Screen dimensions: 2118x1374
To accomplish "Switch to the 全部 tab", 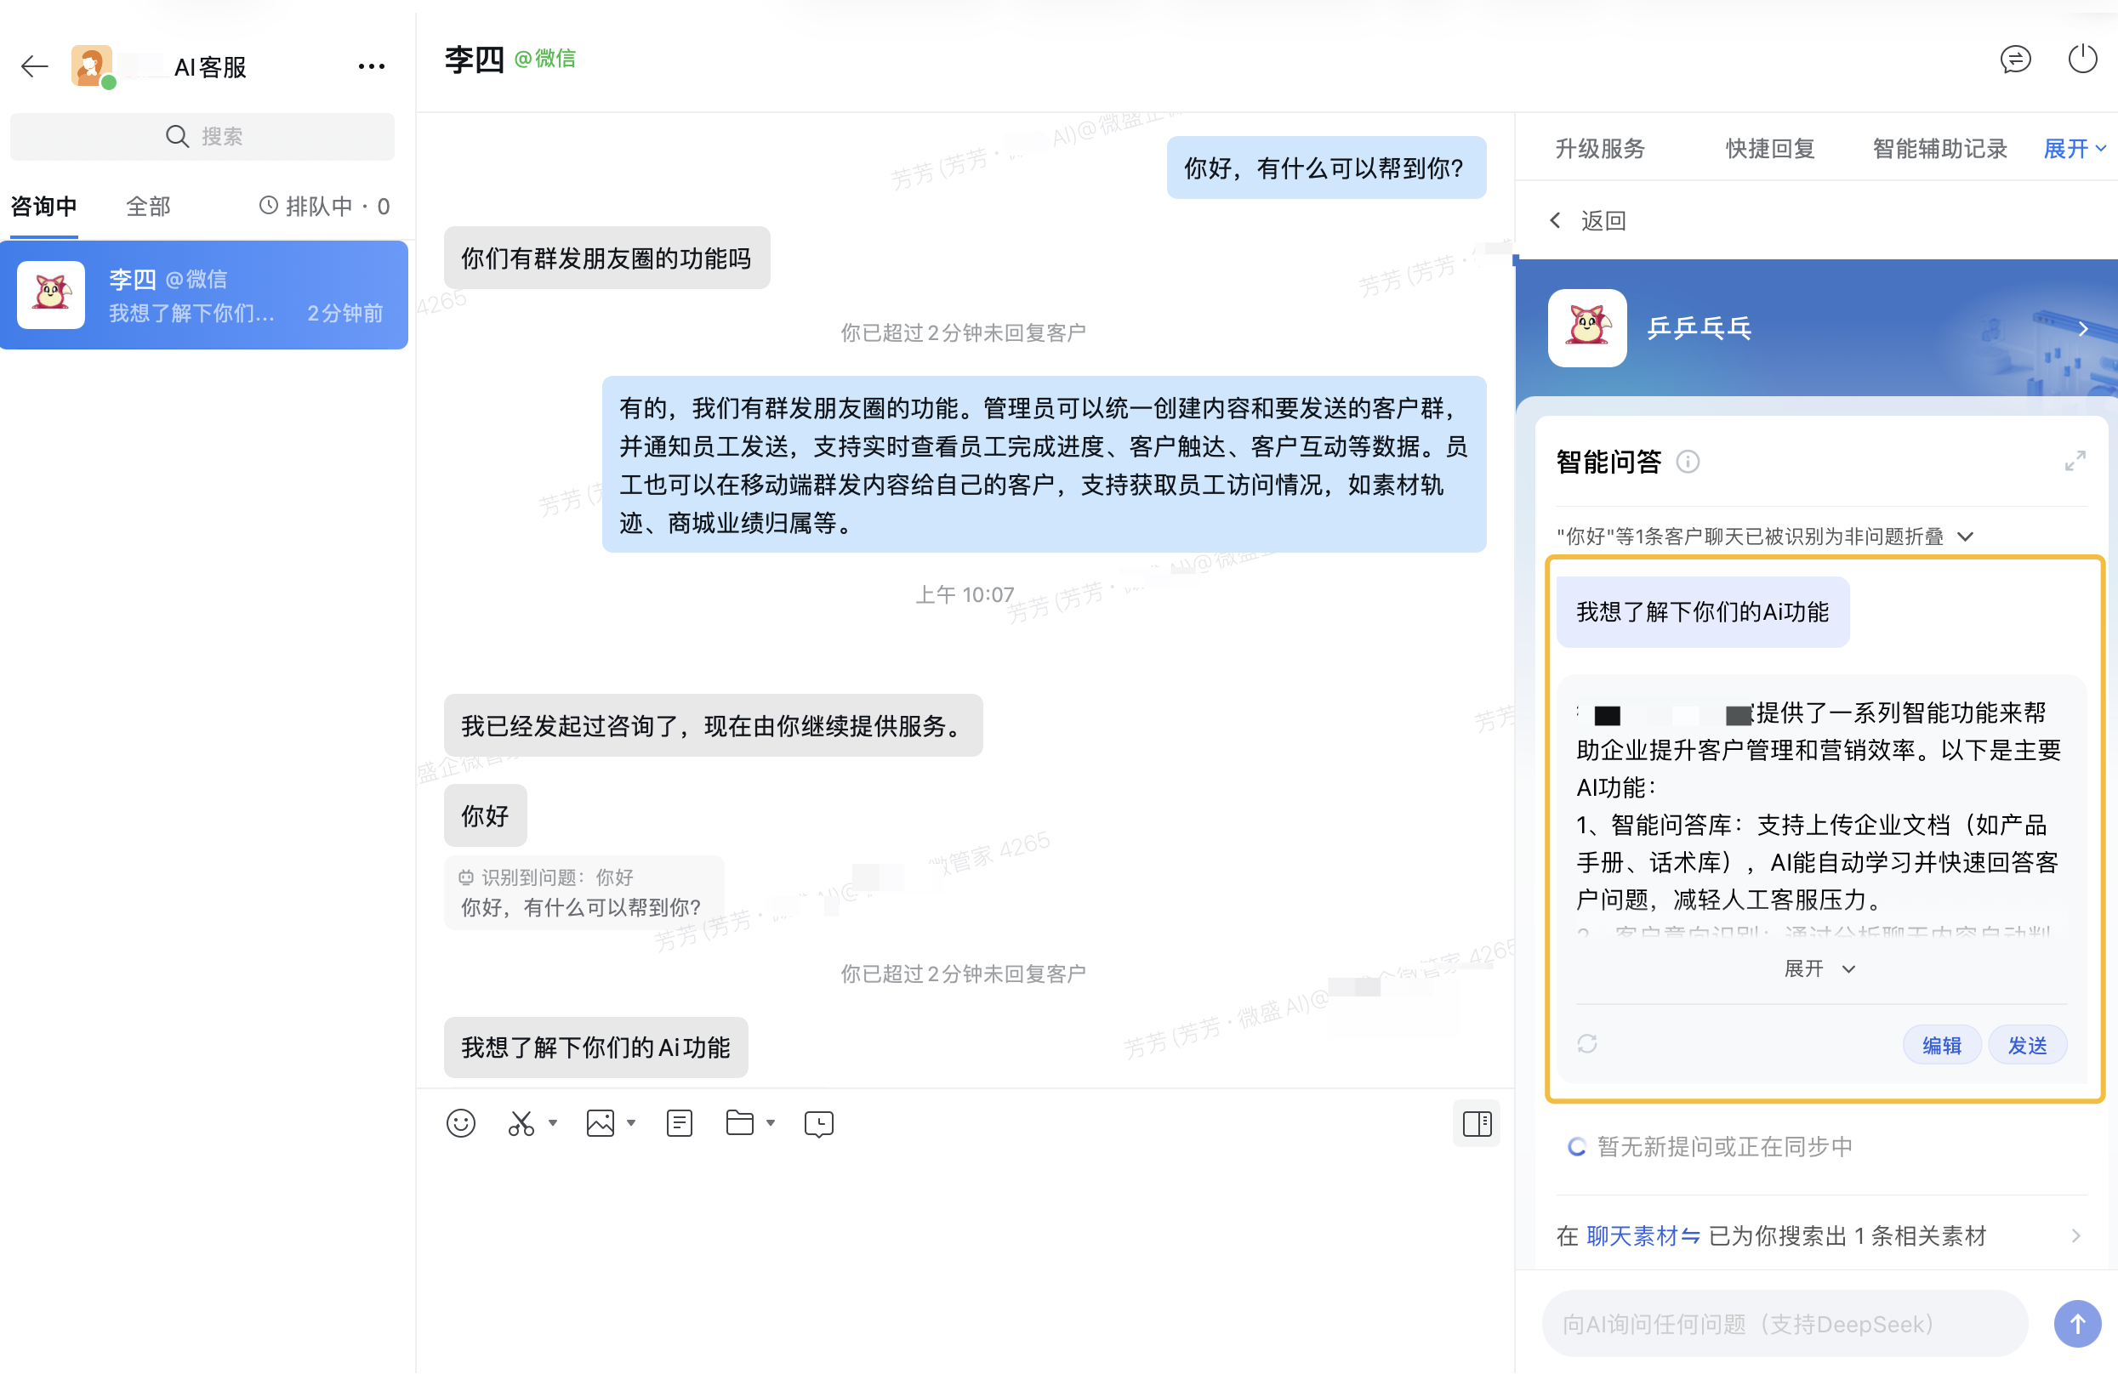I will (x=148, y=207).
